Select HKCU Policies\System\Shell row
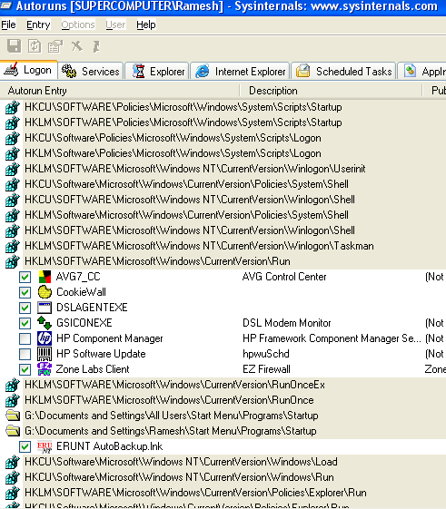Image resolution: width=446 pixels, height=509 pixels. (186, 184)
